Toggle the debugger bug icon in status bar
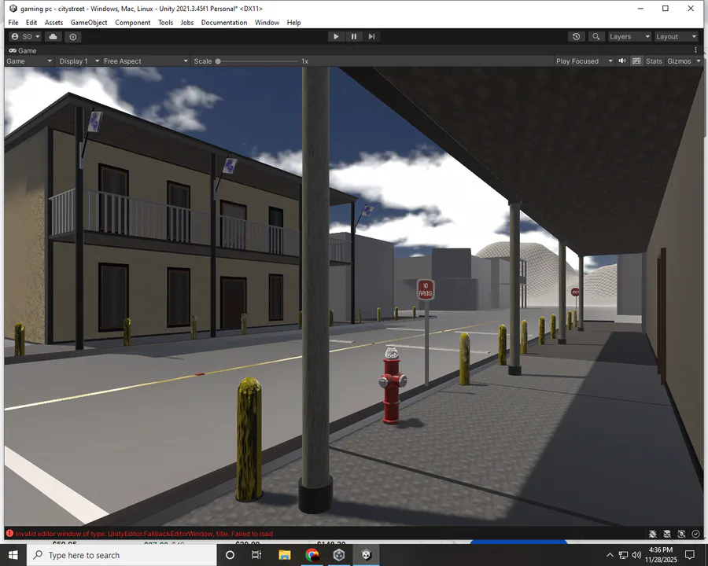 [x=652, y=534]
